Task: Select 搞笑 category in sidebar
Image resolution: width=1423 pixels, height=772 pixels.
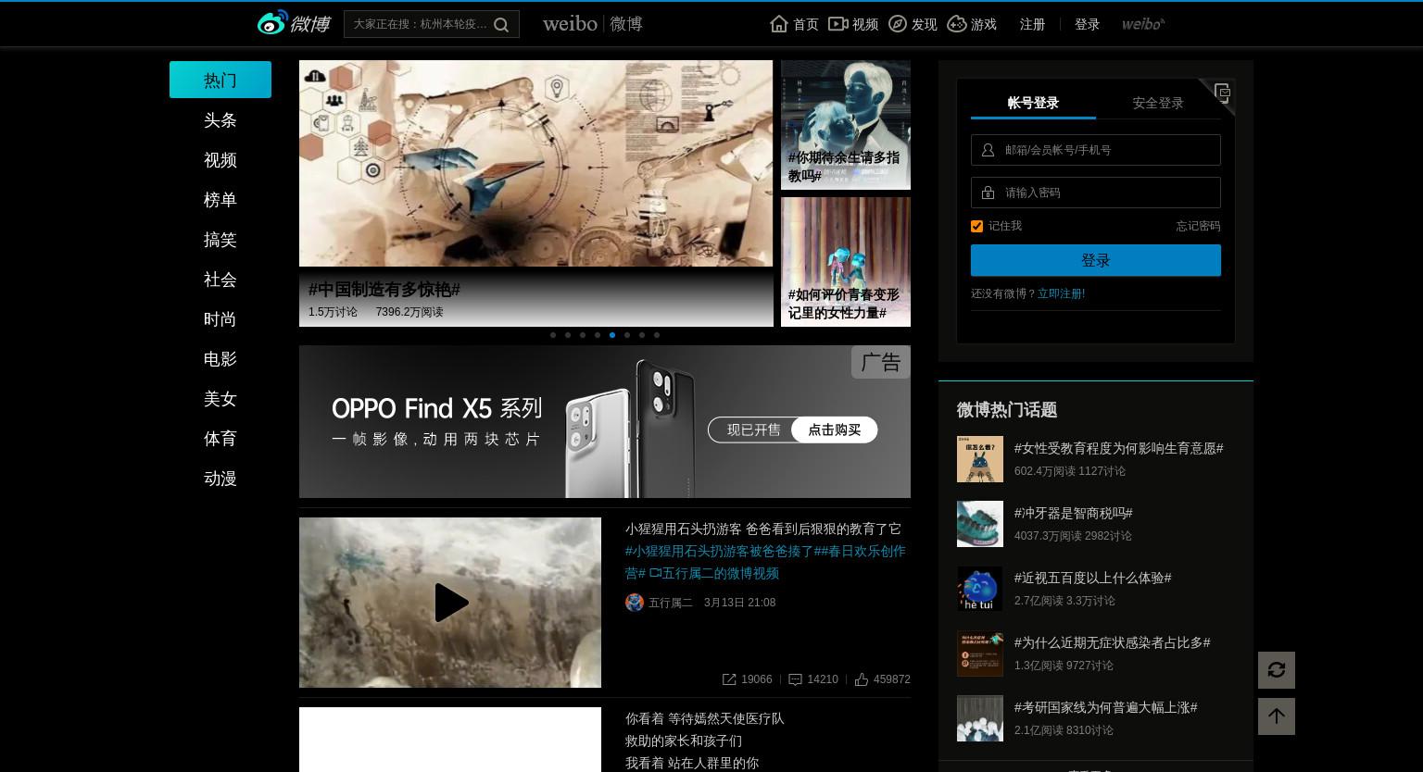Action: [x=220, y=240]
